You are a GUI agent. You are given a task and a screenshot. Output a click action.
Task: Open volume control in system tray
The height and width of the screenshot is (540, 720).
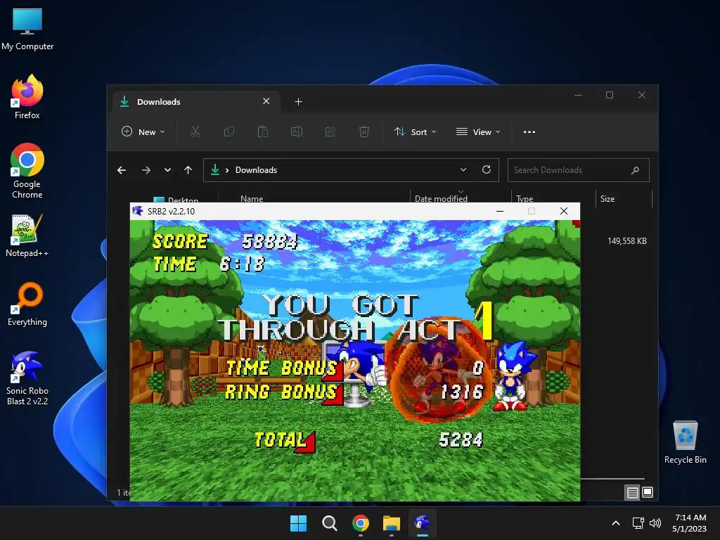click(655, 523)
